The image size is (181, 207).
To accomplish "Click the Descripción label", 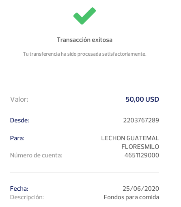I will 27,197.
